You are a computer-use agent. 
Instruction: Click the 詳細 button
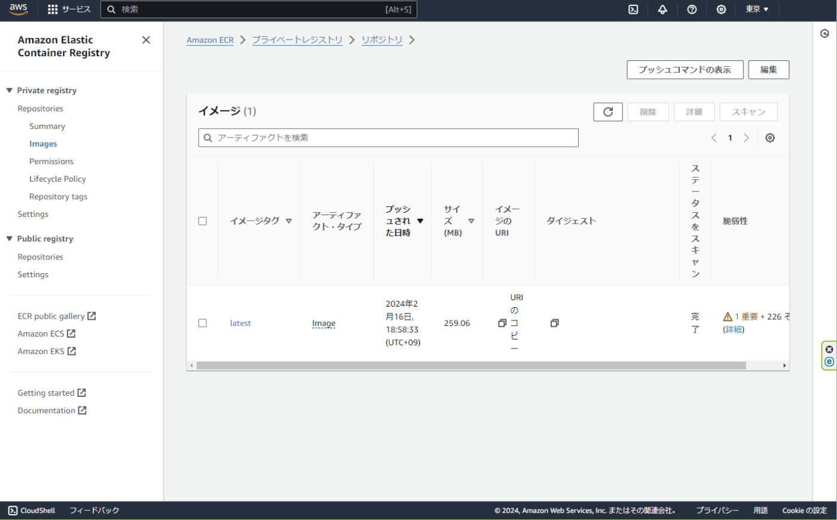tap(694, 112)
